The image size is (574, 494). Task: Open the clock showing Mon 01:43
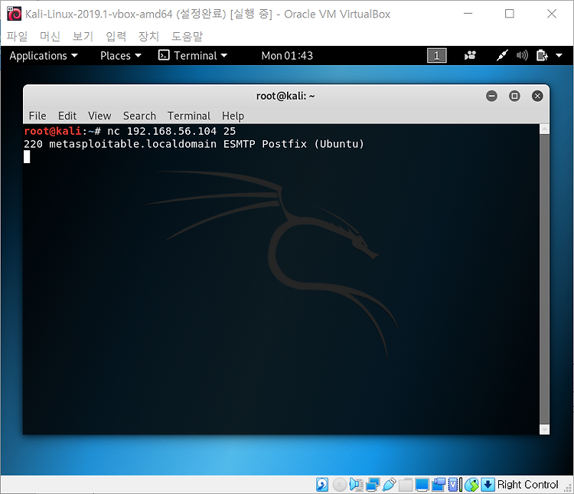click(287, 56)
